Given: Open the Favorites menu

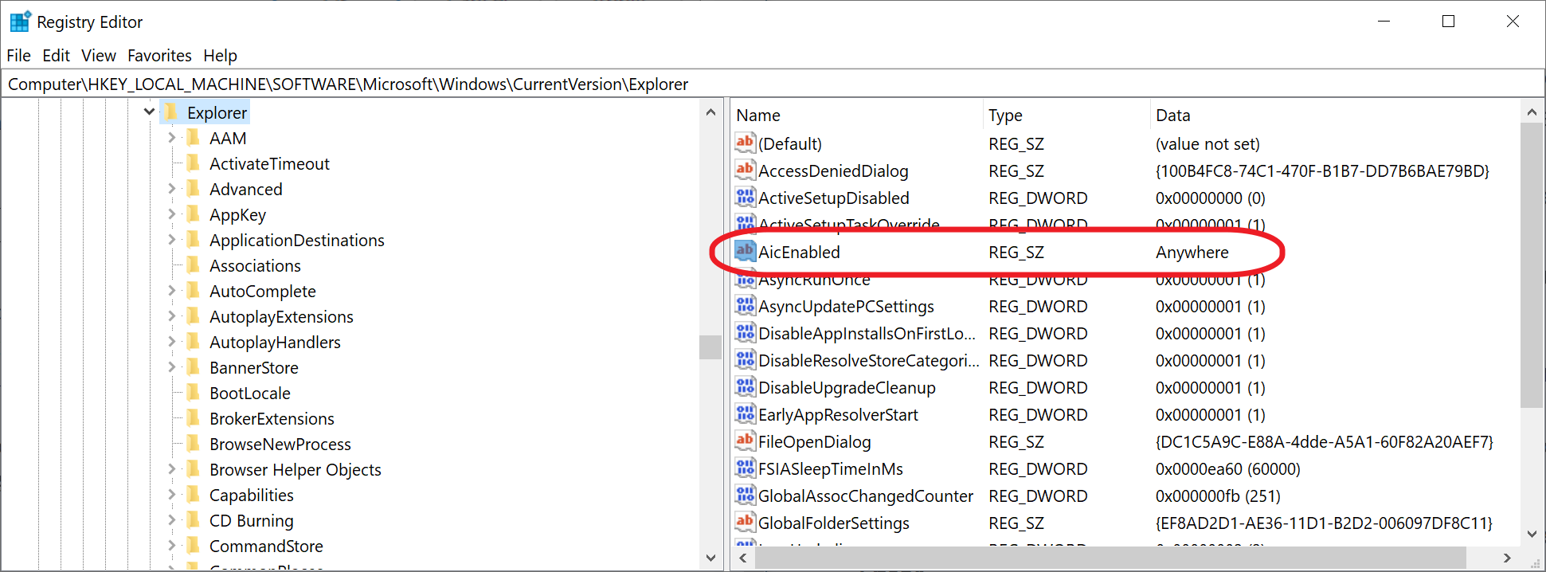Looking at the screenshot, I should tap(159, 56).
